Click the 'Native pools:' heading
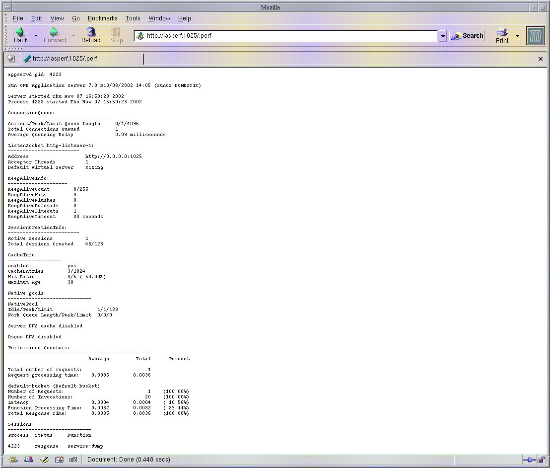The height and width of the screenshot is (468, 550). 27,293
